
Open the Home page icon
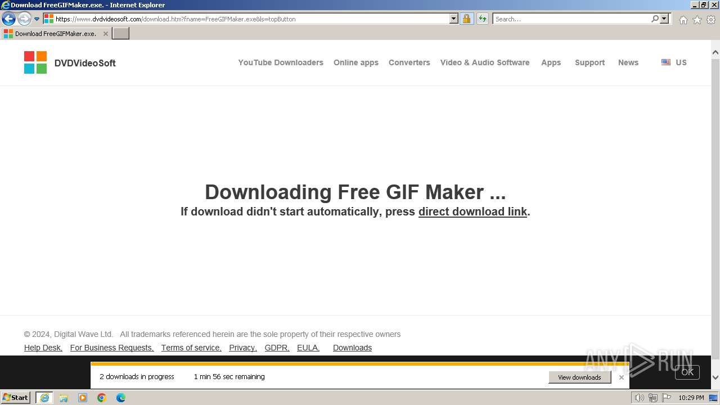(x=683, y=20)
